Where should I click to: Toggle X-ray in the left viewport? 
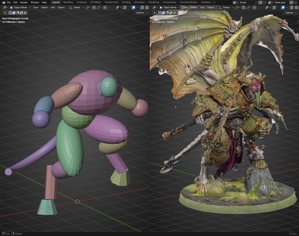pos(142,7)
